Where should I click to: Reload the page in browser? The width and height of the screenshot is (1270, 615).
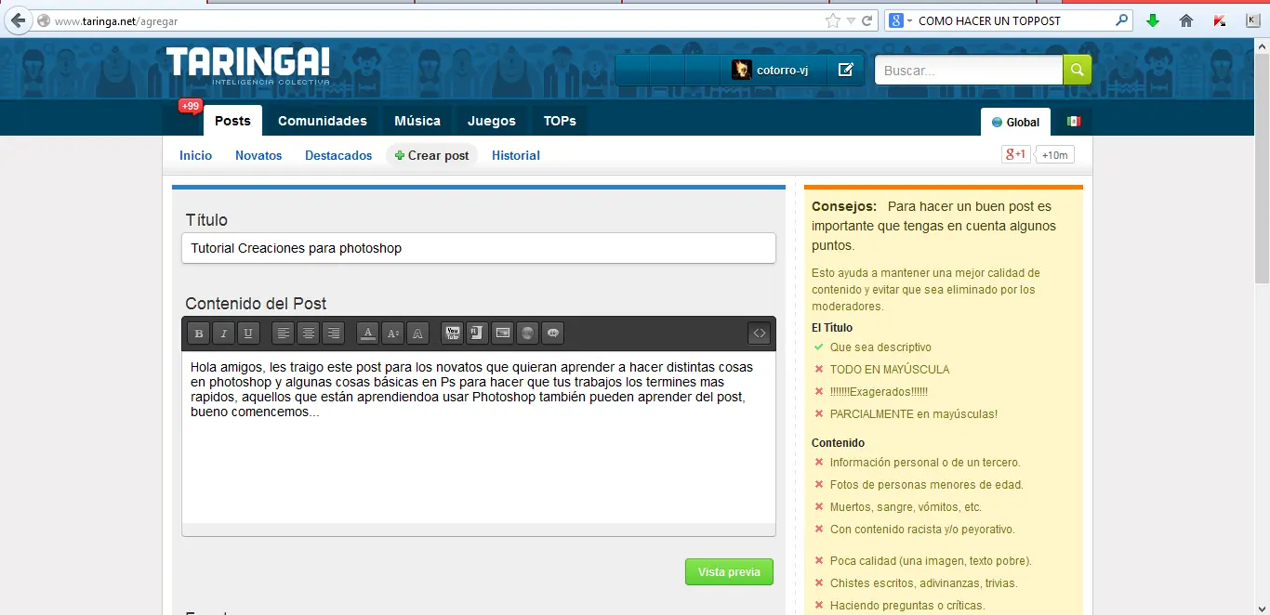coord(867,20)
